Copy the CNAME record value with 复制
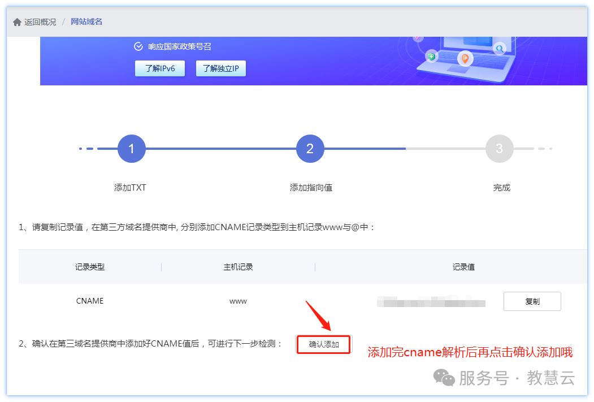 coord(532,301)
